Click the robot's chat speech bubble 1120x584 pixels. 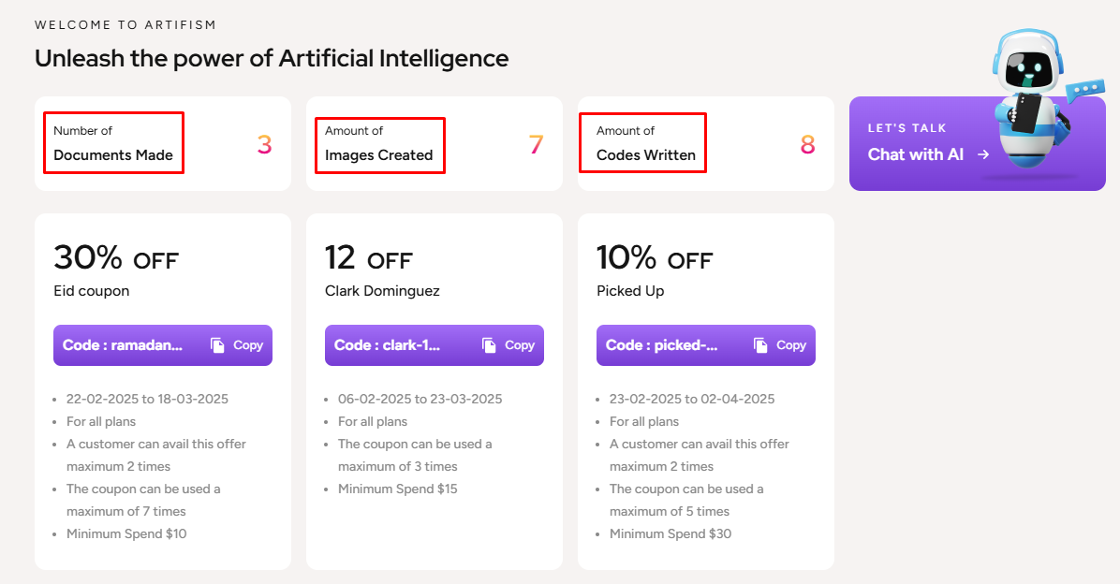click(x=1087, y=90)
